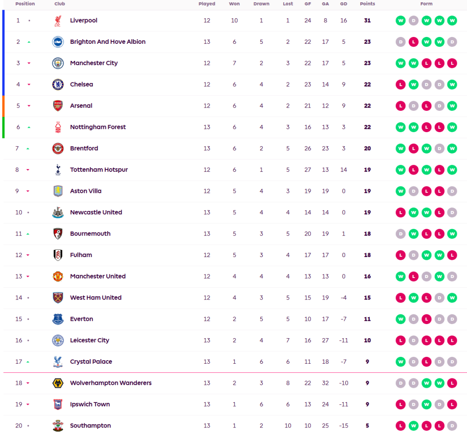Open the Newcastle United team link

click(x=96, y=212)
